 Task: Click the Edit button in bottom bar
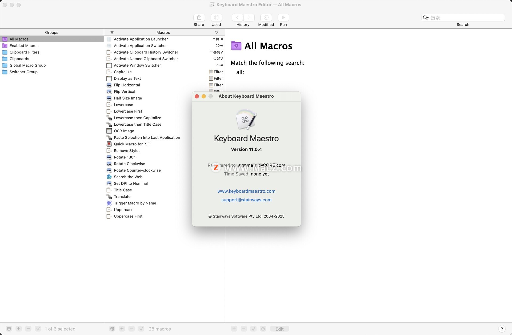[279, 329]
